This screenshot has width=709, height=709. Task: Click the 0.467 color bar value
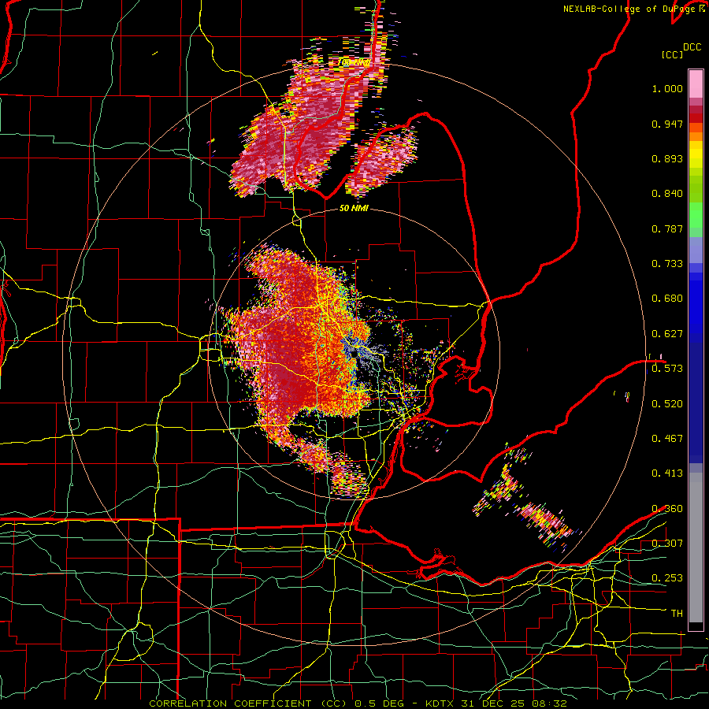[x=667, y=439]
